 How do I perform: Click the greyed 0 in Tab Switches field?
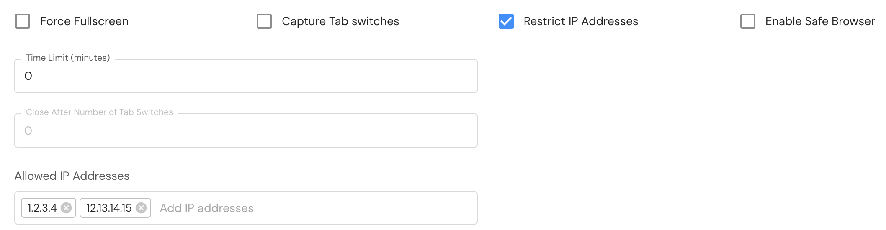coord(28,131)
